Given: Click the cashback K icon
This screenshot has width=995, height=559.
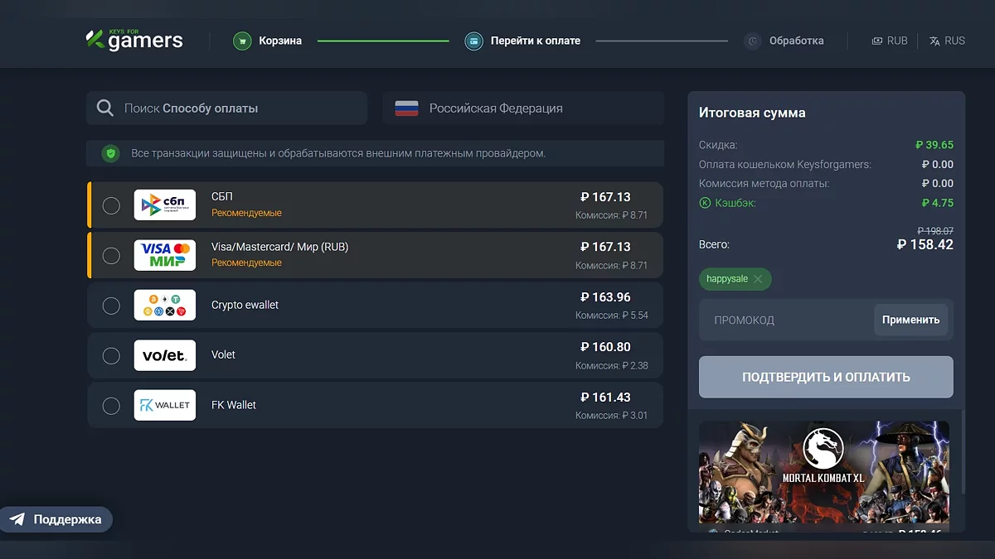Looking at the screenshot, I should (x=705, y=203).
